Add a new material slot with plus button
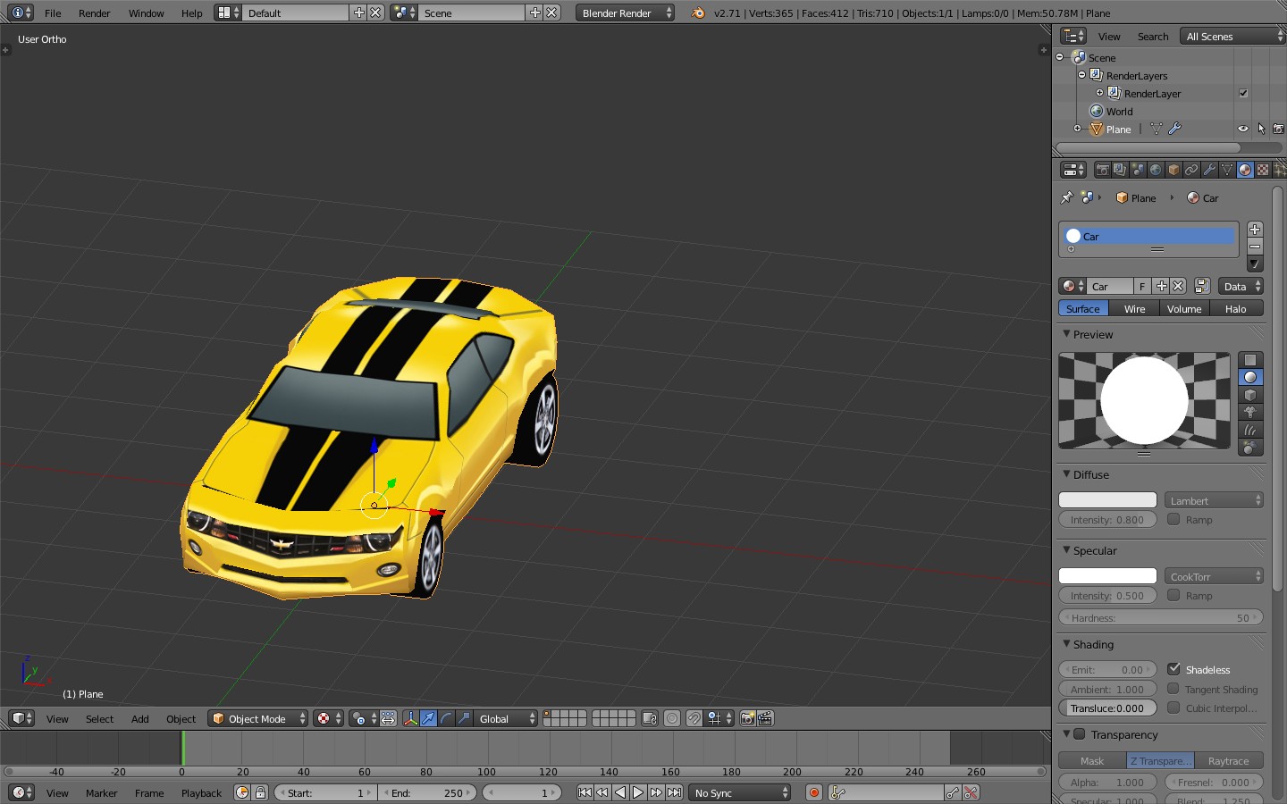 pos(1255,230)
